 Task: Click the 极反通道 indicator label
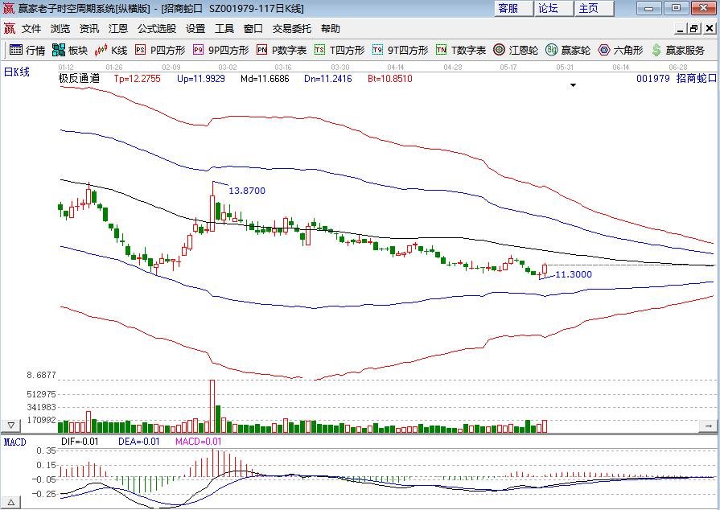(79, 79)
